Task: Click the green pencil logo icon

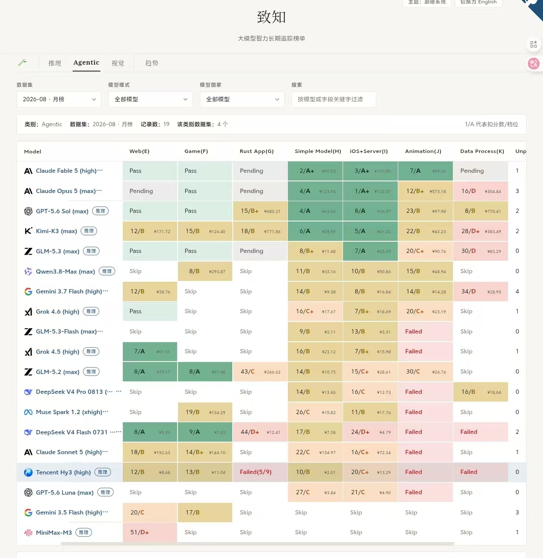Action: [x=22, y=62]
